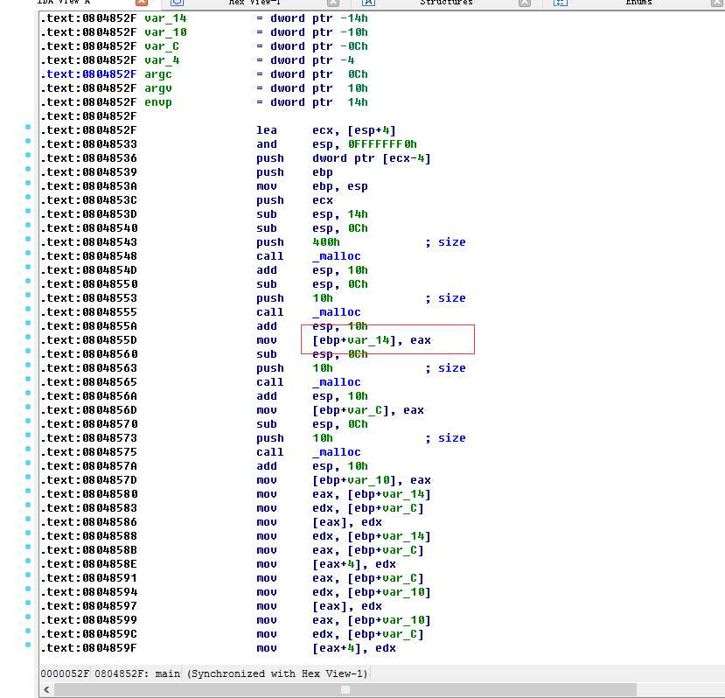
Task: Click operand [ebp+var_14], eax at 0804855D
Action: tap(372, 340)
